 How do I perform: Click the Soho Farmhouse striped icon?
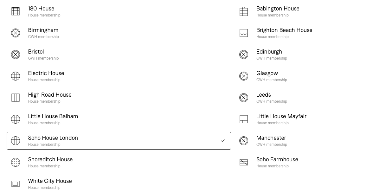(x=244, y=162)
